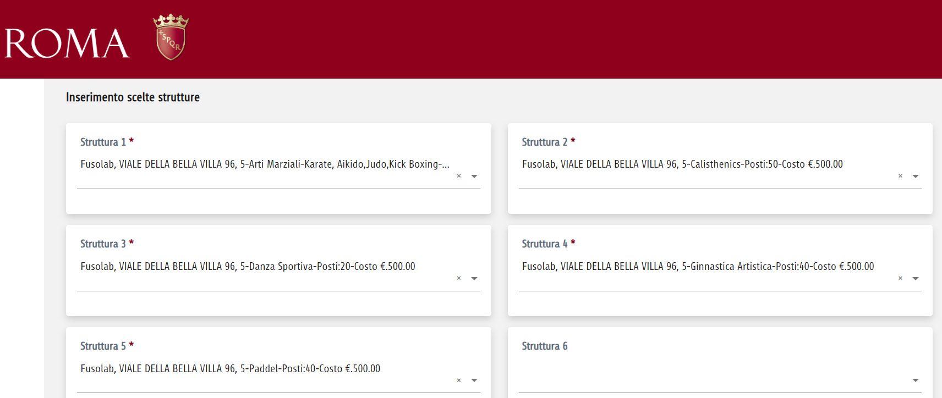Viewport: 942px width, 398px height.
Task: Open the Struttura 5 dropdown arrow
Action: 474,380
